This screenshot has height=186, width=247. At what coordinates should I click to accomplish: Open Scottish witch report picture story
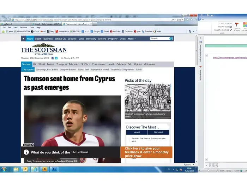(148, 101)
